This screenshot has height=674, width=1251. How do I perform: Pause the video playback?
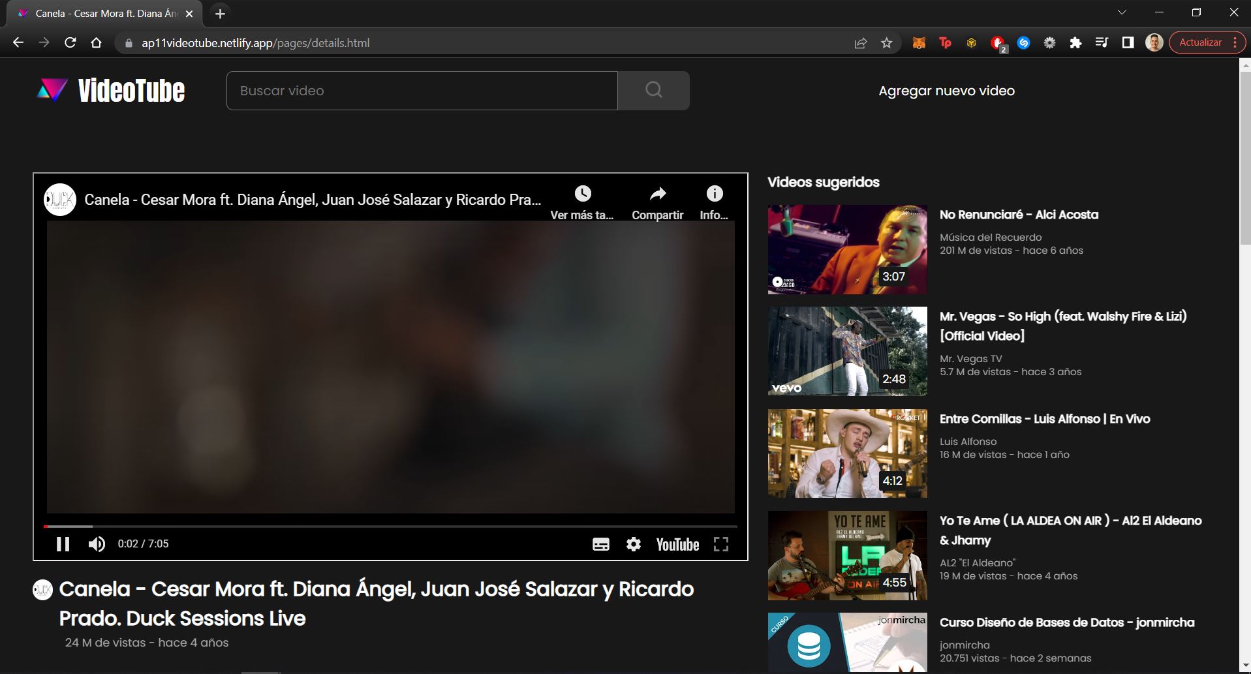[63, 544]
